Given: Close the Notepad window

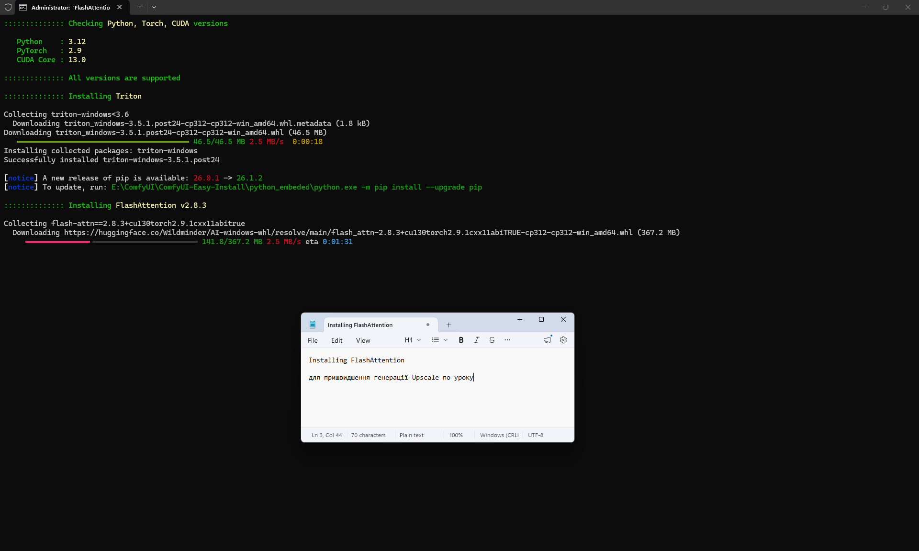Looking at the screenshot, I should click(563, 319).
